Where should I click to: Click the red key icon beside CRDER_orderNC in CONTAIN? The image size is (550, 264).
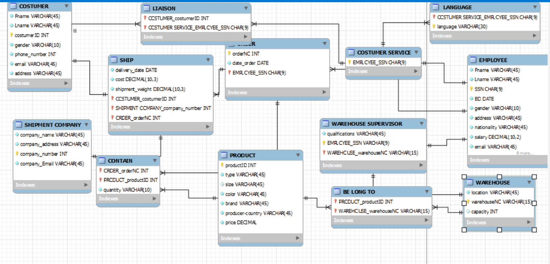click(100, 170)
